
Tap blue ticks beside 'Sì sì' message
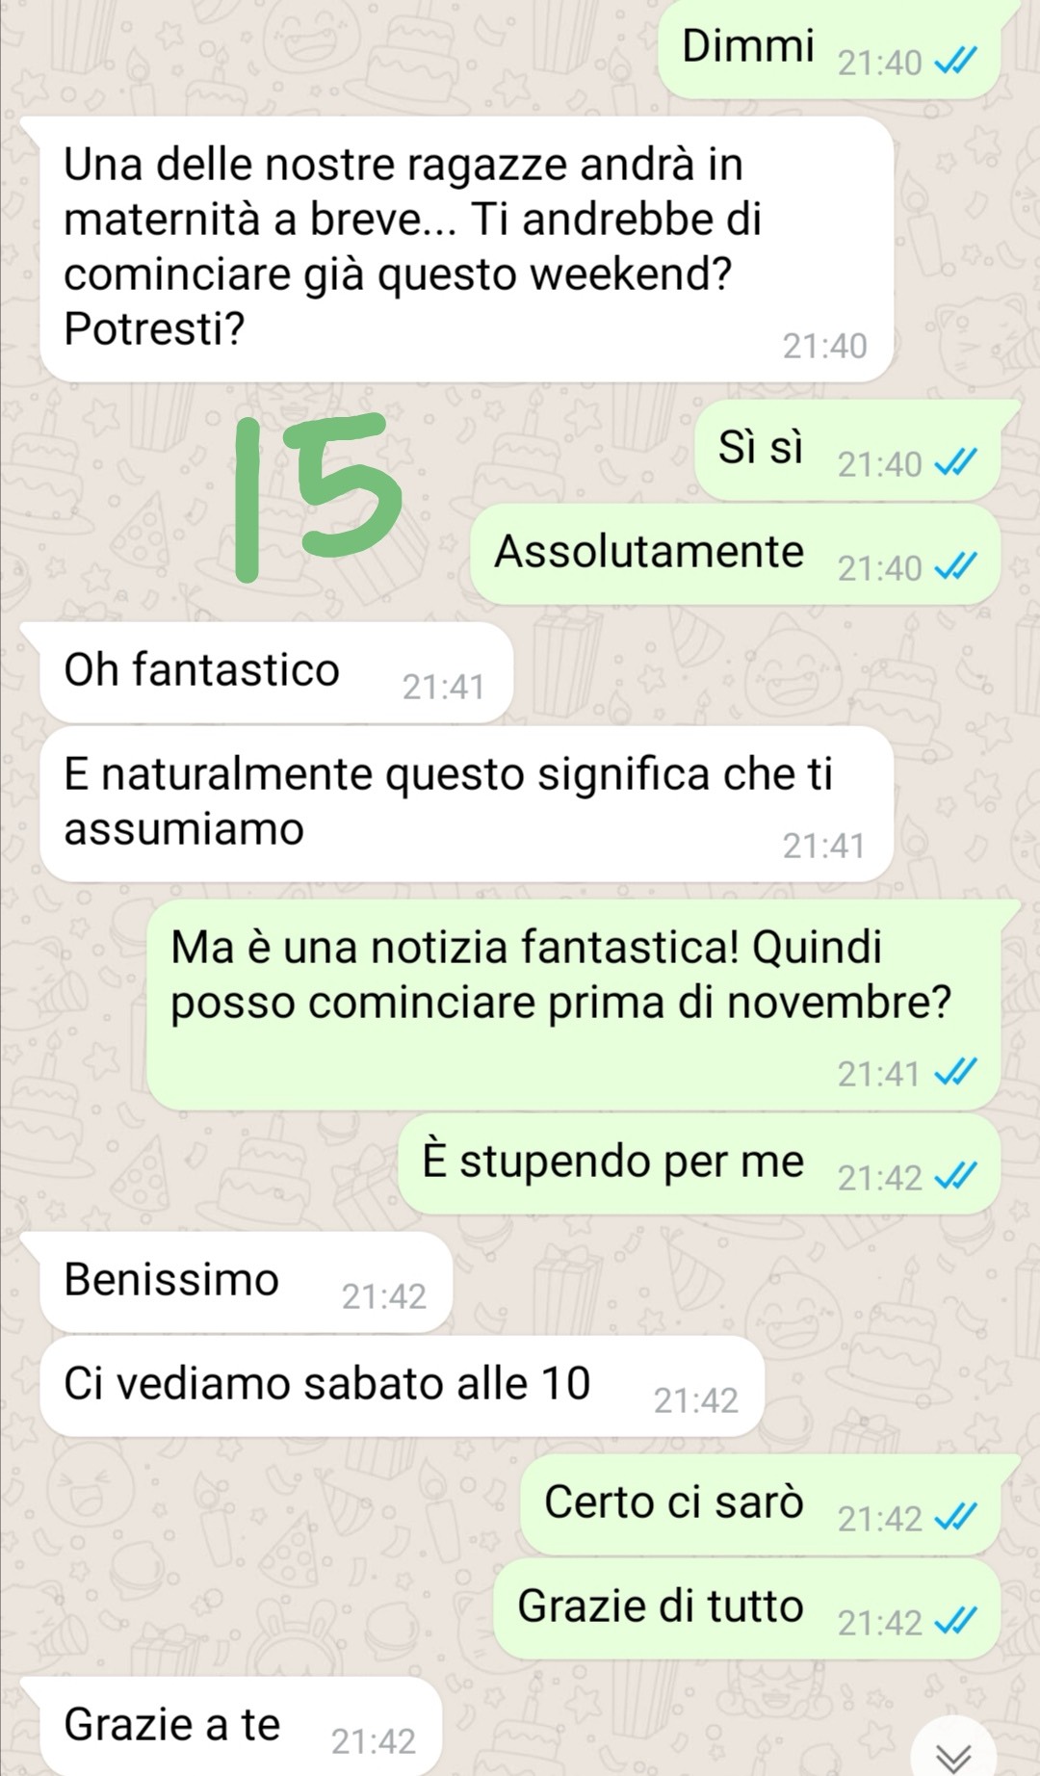pyautogui.click(x=957, y=464)
